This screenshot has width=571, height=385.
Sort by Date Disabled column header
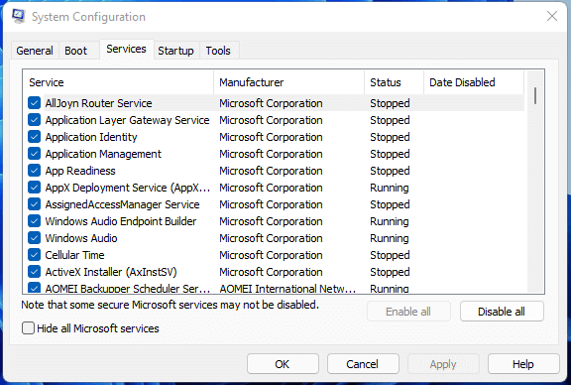coord(474,82)
